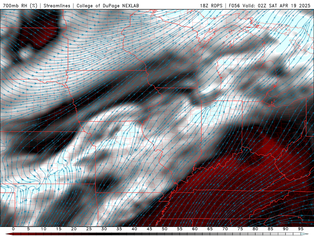Click the colorbar label '50'
The width and height of the screenshot is (314, 236).
pos(164,229)
